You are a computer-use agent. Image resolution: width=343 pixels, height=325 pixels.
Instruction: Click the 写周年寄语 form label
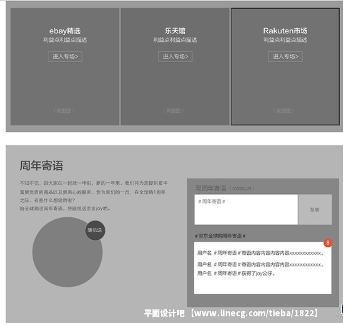point(211,188)
